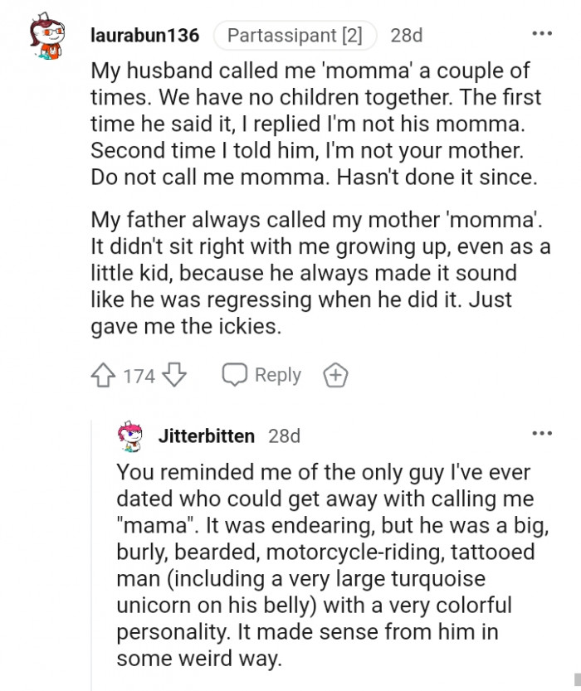The width and height of the screenshot is (581, 691).
Task: Open laurabun136's profile via username
Action: (144, 35)
